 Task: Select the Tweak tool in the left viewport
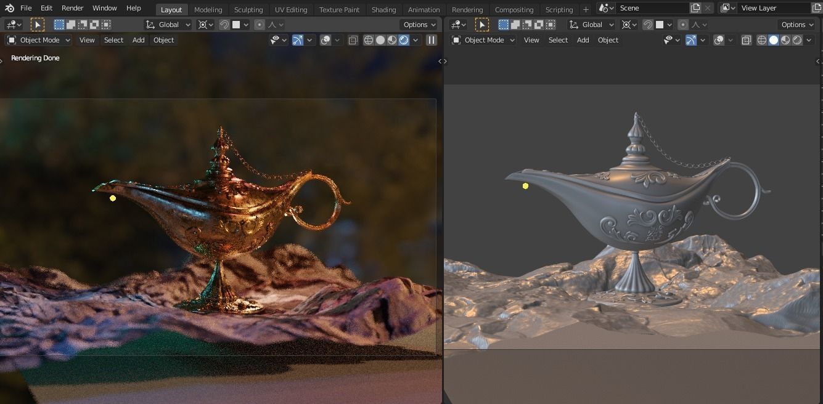[x=38, y=24]
